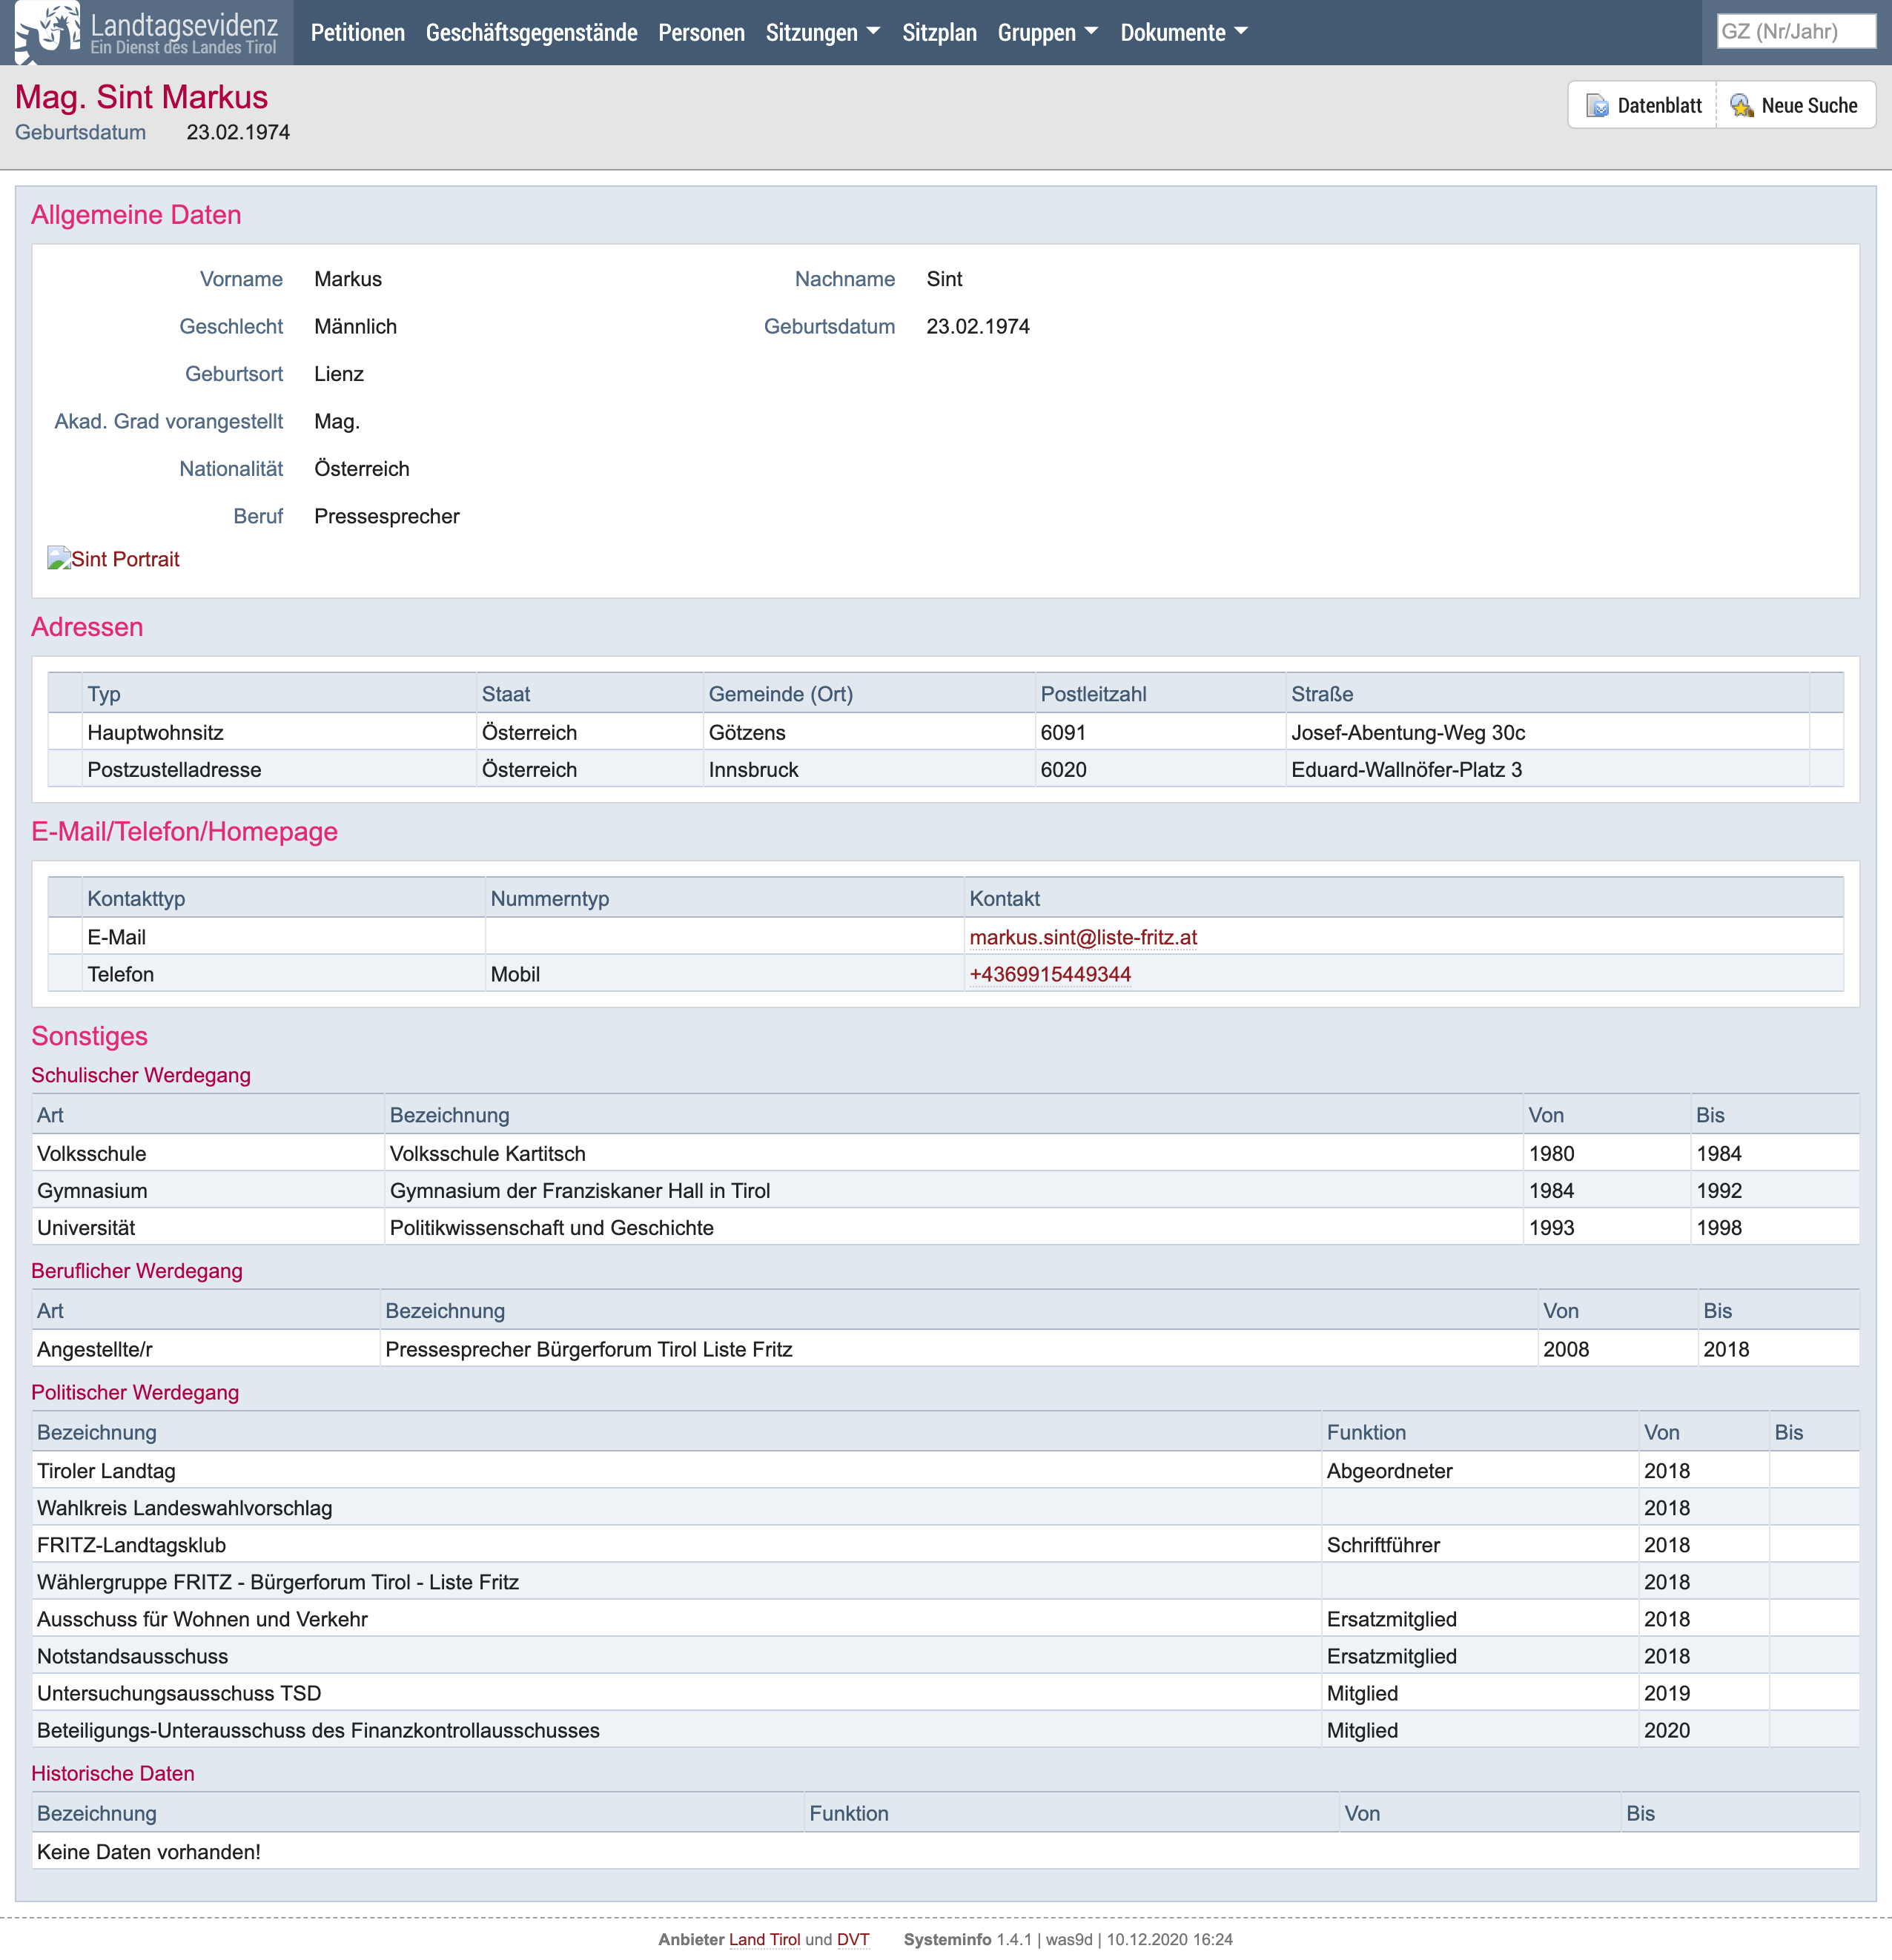Click the FRITZ-Landtagsklub row
The image size is (1892, 1960).
click(x=945, y=1544)
